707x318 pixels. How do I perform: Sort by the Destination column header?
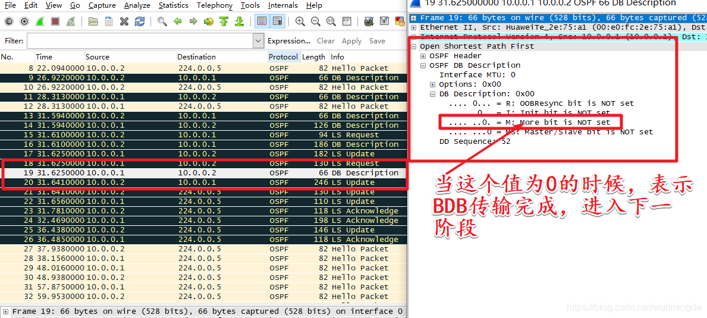coord(222,56)
